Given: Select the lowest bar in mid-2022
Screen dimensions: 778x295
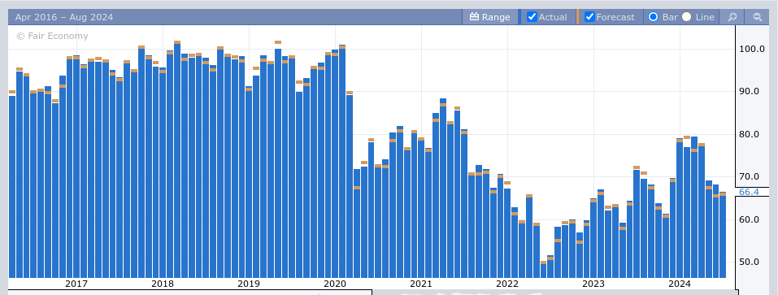Looking at the screenshot, I should point(543,270).
